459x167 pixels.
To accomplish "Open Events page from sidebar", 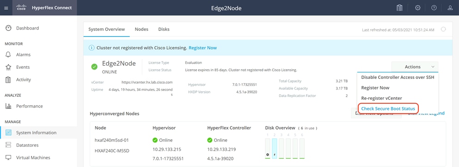I will click(x=23, y=67).
